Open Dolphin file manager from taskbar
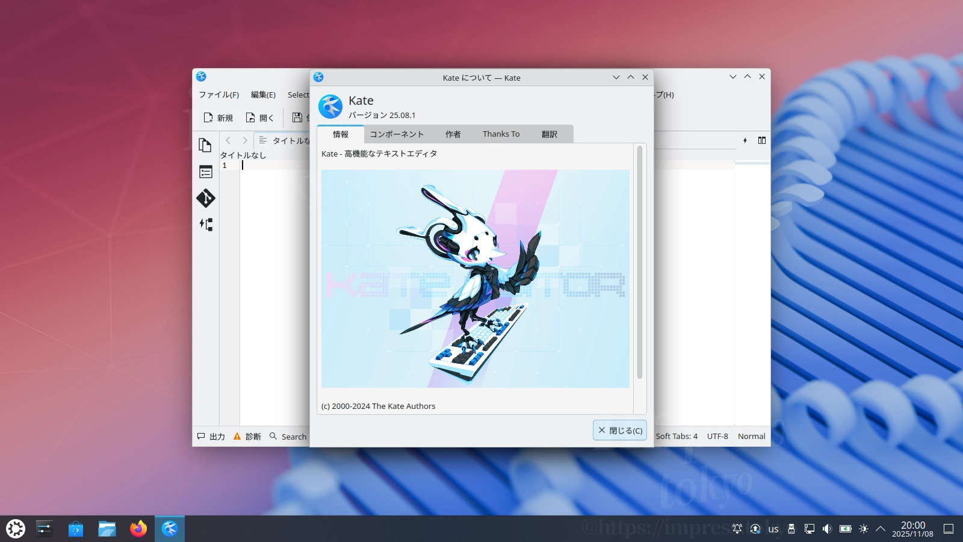Screen dimensions: 963x542 point(107,529)
